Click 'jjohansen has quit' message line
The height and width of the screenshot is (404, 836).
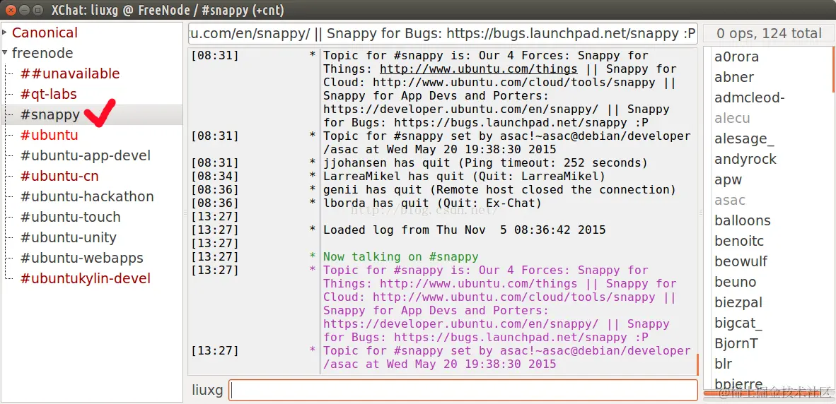(x=485, y=163)
